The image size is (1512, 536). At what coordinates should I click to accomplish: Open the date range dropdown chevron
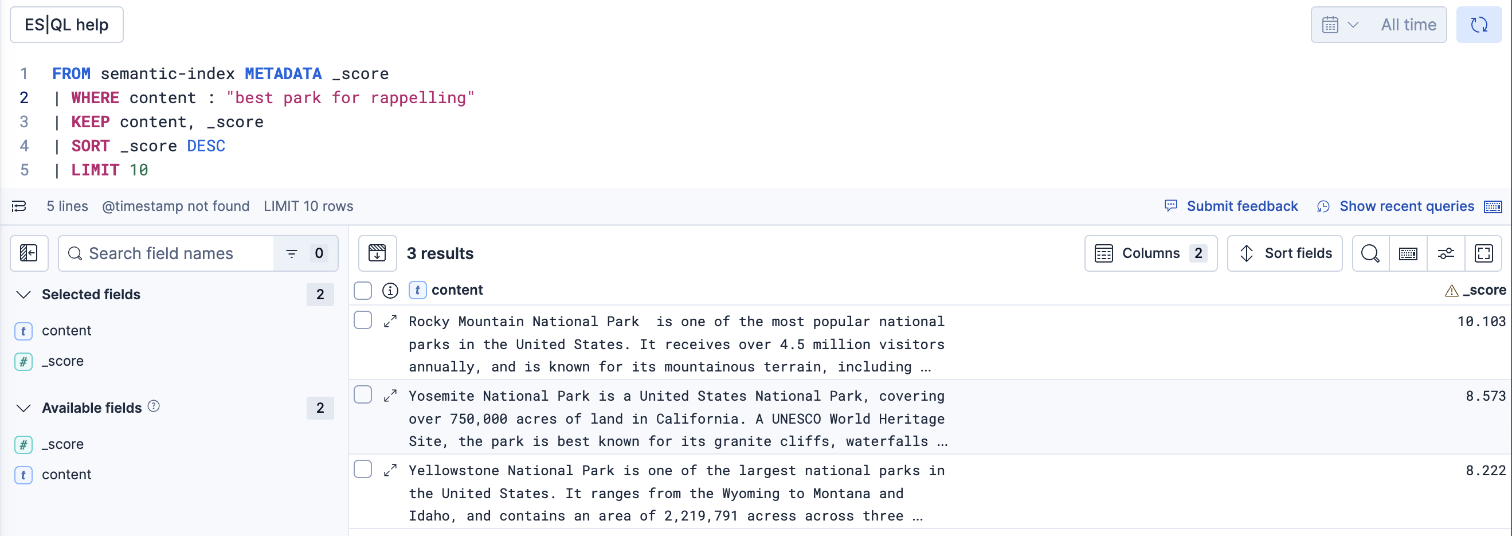(1354, 25)
